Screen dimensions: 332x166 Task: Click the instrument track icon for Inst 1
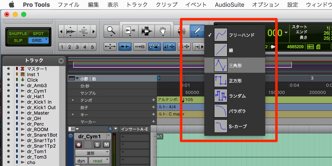22,74
